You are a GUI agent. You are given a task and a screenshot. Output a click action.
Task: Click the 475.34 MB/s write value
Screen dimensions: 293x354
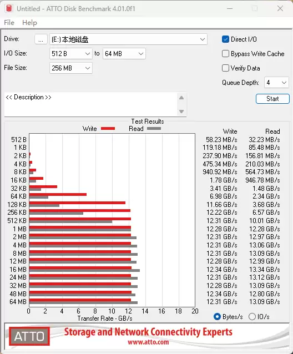click(x=220, y=164)
